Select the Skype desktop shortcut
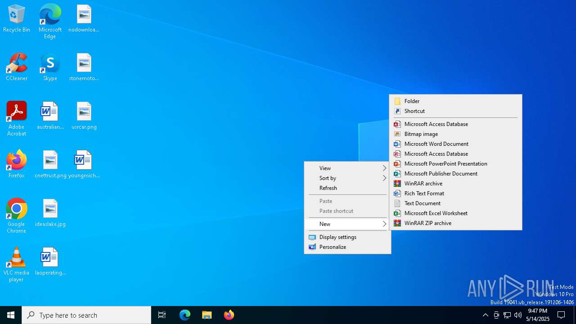This screenshot has height=324, width=576. (50, 67)
